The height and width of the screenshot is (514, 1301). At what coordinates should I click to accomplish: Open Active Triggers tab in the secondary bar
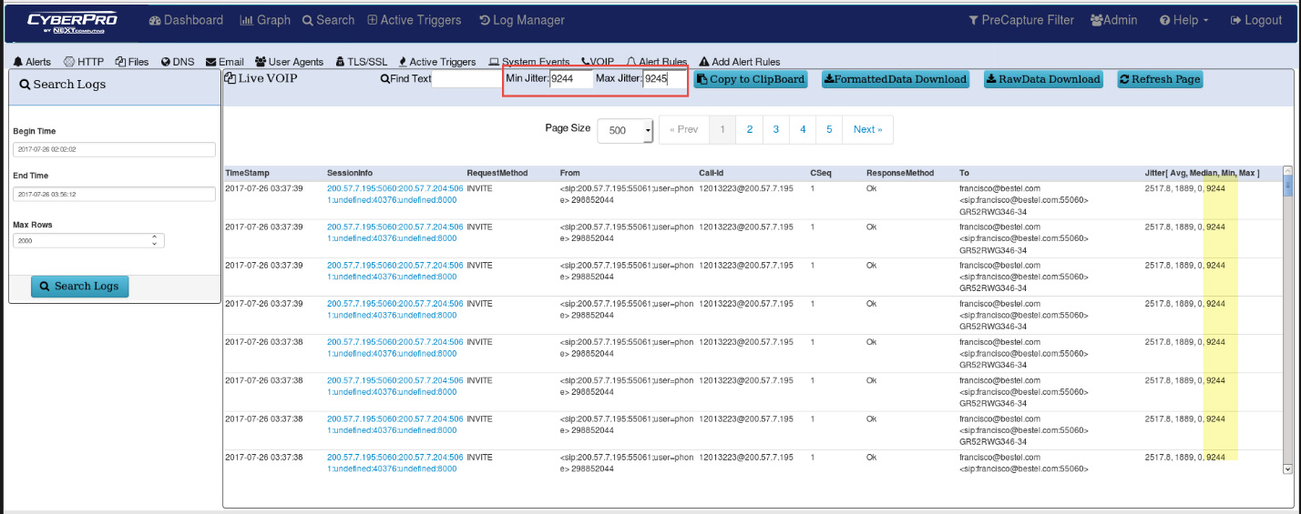click(x=437, y=62)
